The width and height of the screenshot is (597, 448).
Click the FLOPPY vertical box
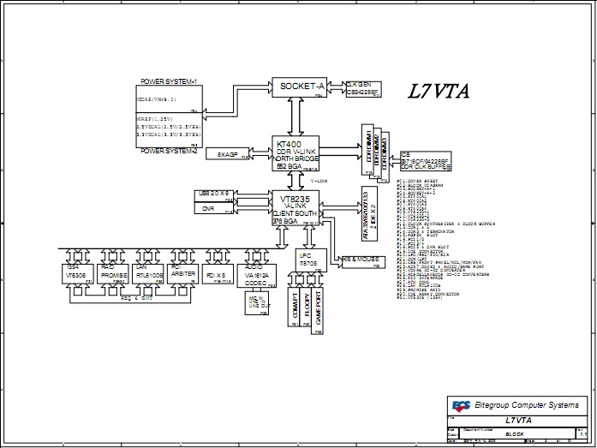306,307
